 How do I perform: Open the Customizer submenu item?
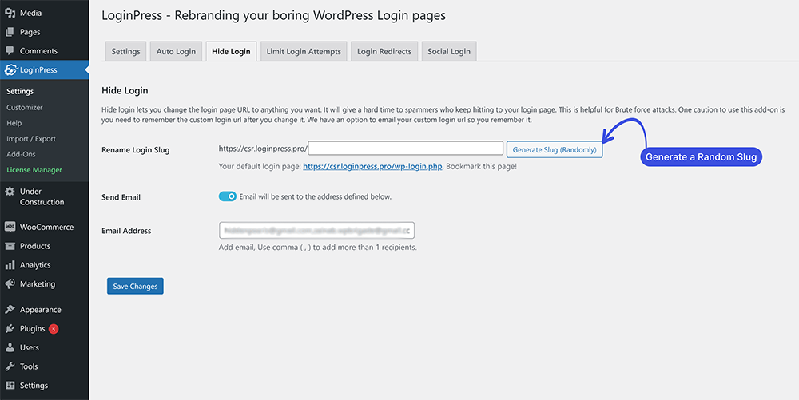(x=25, y=107)
